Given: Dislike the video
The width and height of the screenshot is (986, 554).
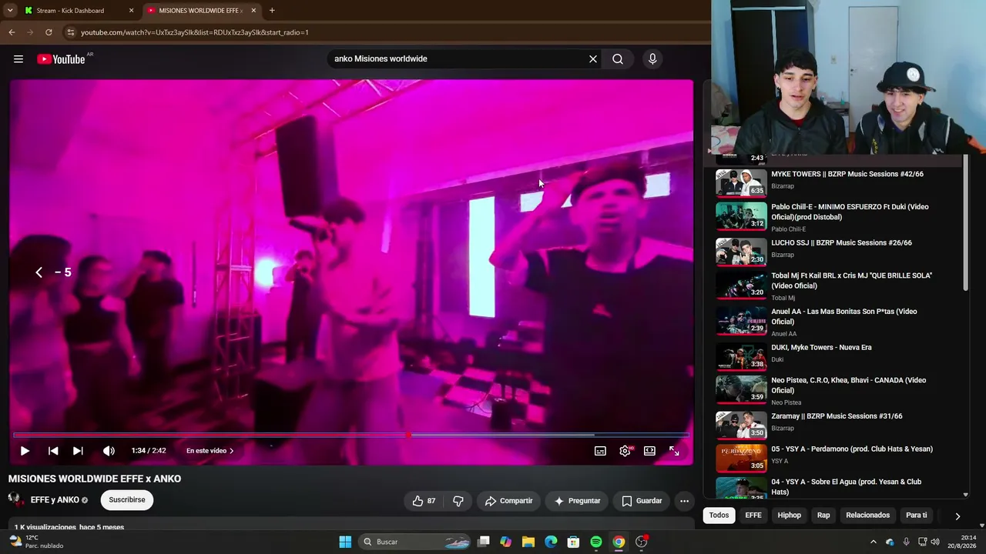Looking at the screenshot, I should 458,501.
